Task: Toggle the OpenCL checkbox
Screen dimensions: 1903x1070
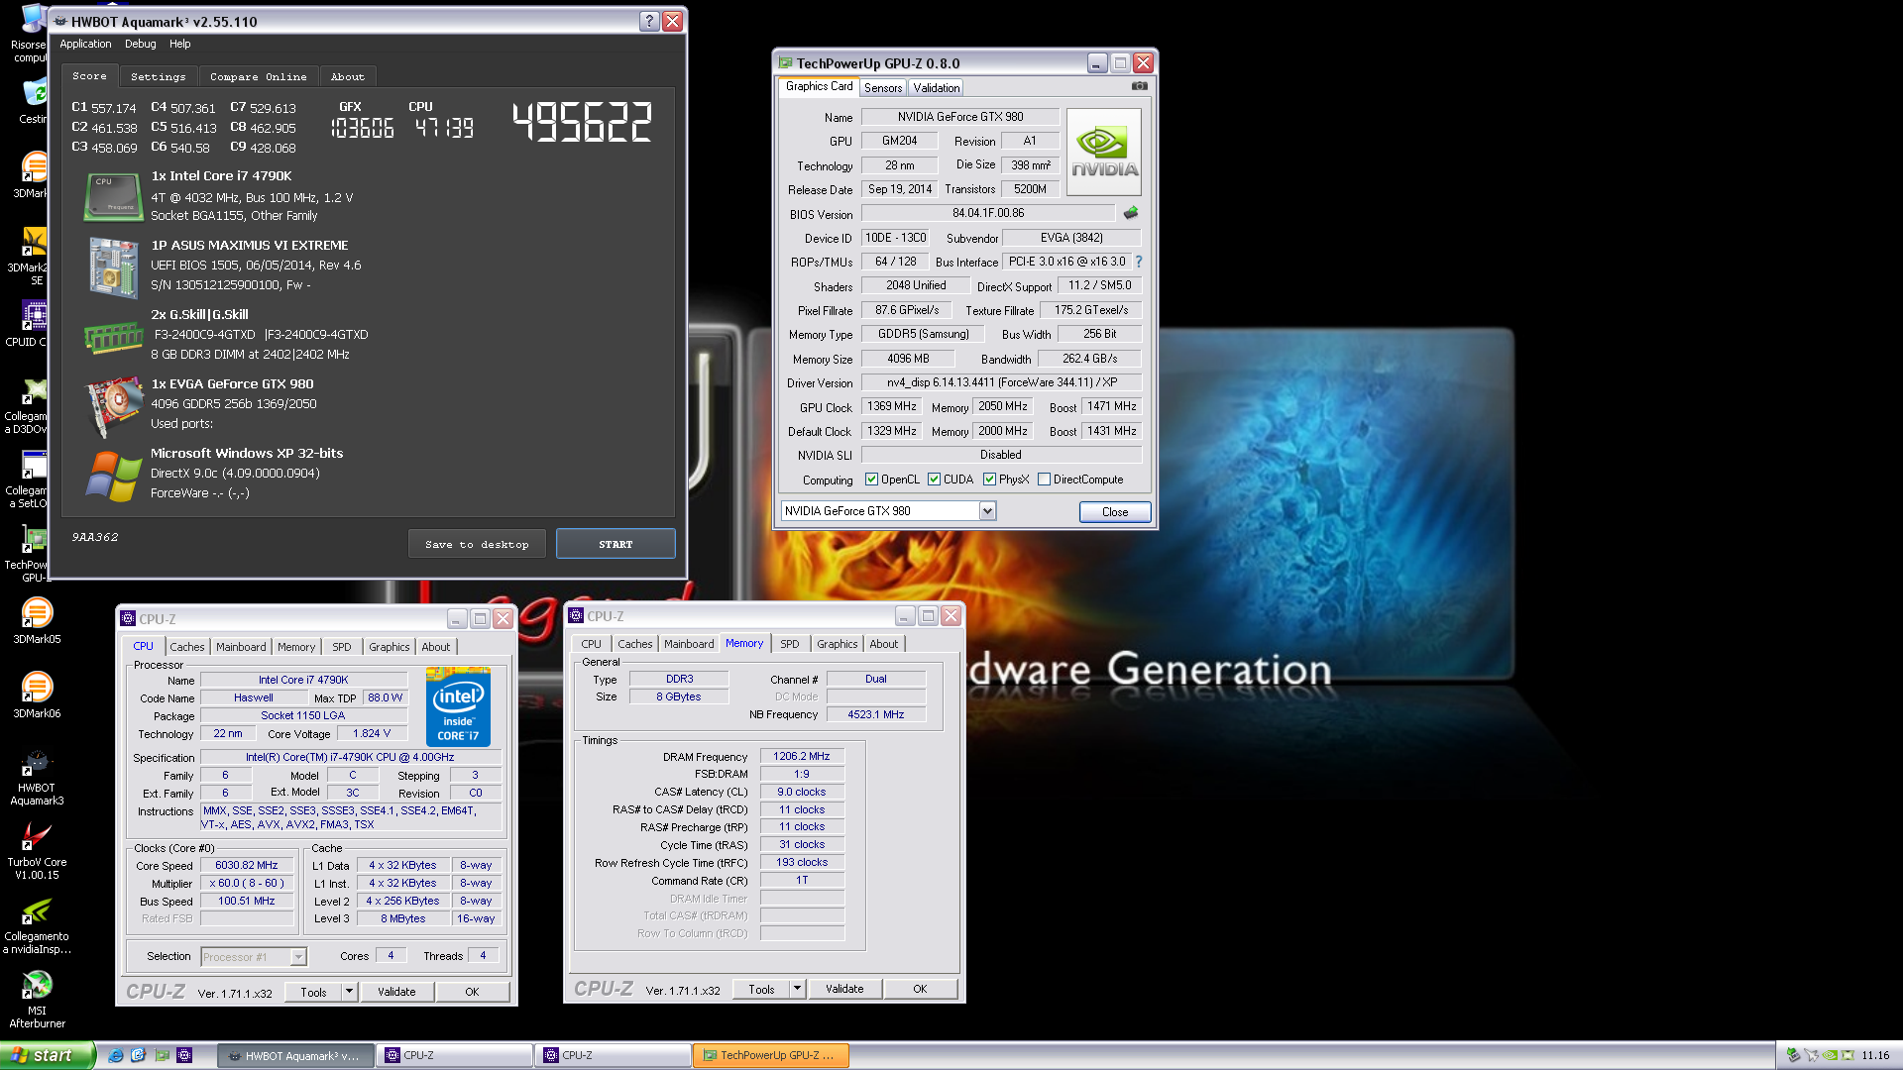Action: pyautogui.click(x=871, y=480)
